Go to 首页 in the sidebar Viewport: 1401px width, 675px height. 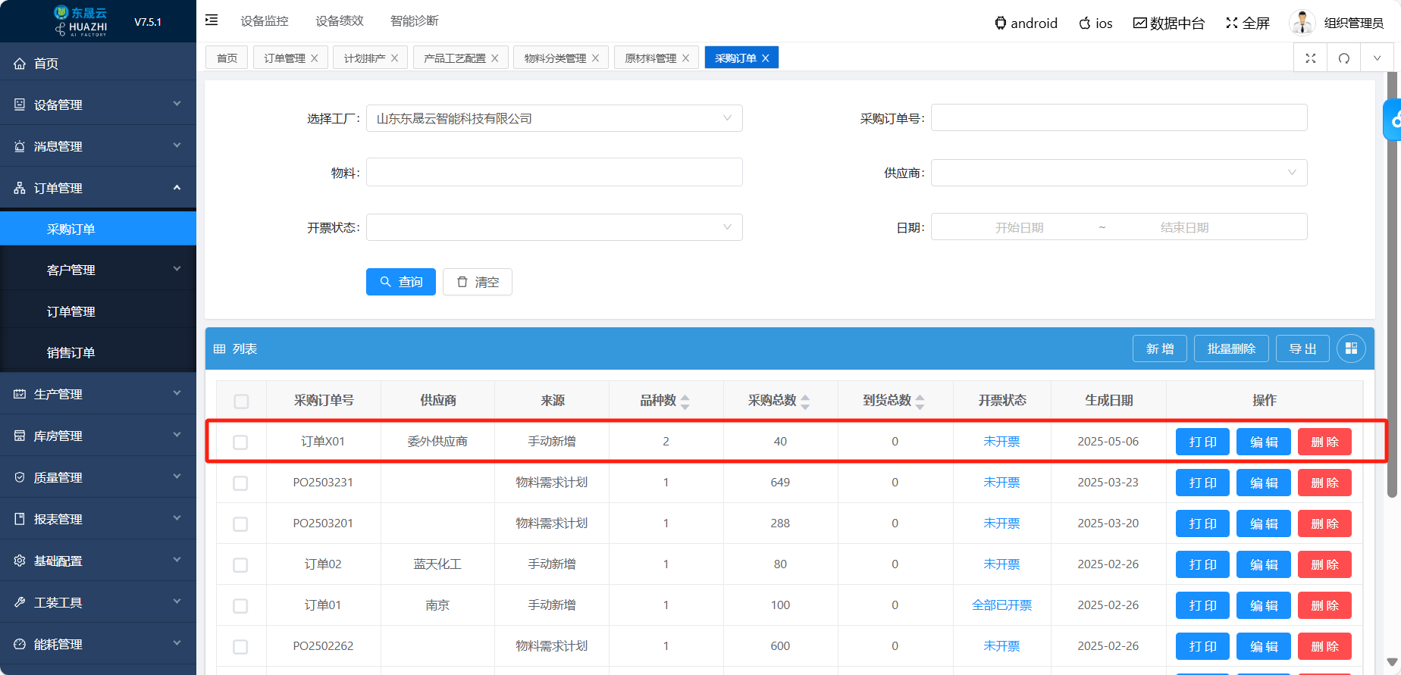click(98, 64)
